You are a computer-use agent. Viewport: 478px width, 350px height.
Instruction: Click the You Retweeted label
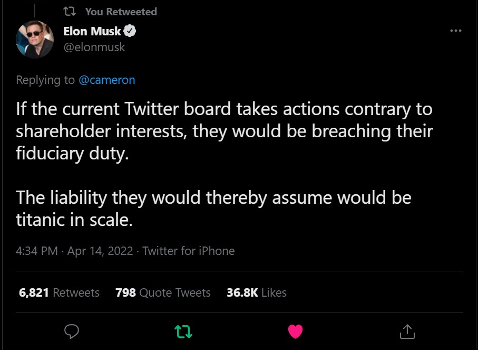pyautogui.click(x=121, y=12)
